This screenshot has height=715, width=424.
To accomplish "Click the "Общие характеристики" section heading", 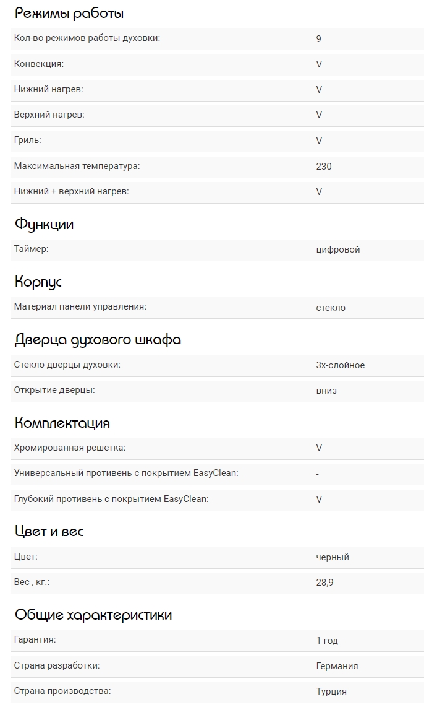I will [x=93, y=615].
